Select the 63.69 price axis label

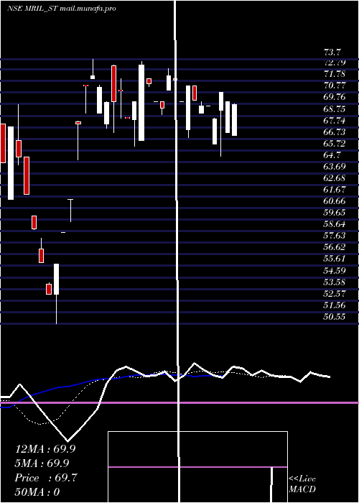coord(335,167)
